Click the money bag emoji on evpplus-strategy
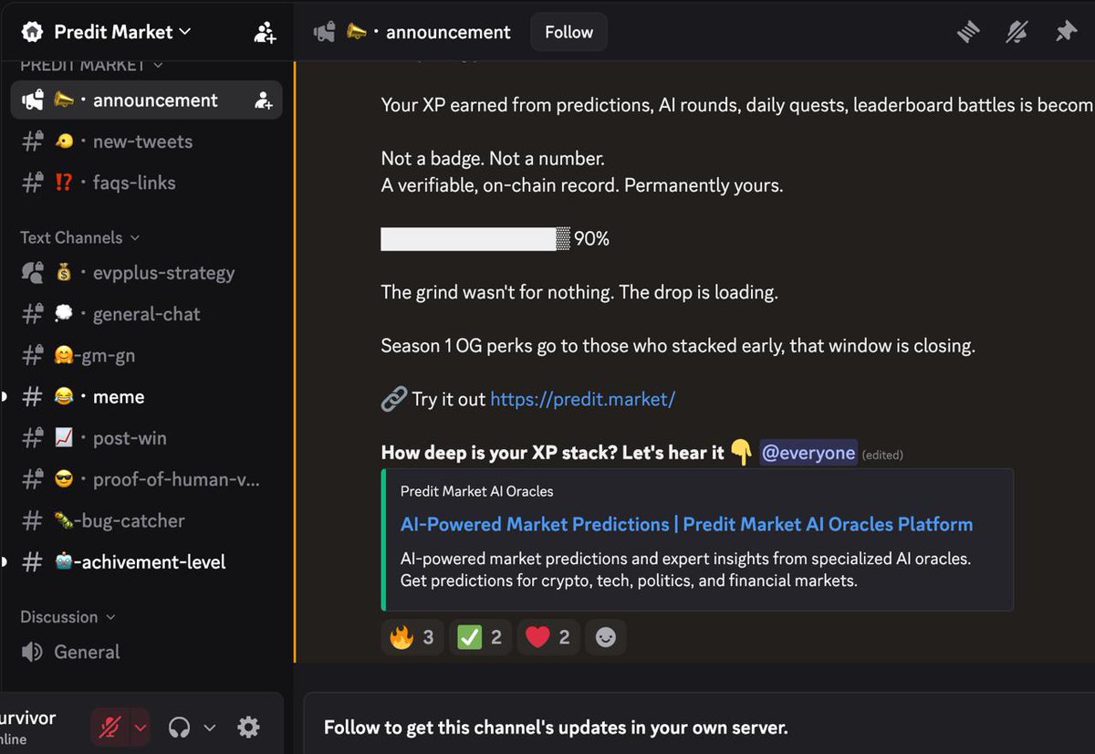Screen dimensions: 1095x754 click(x=64, y=273)
